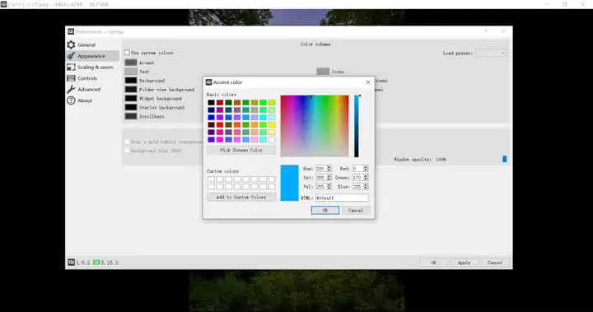The image size is (593, 312).
Task: Pick black in Basic colors
Action: pos(211,102)
